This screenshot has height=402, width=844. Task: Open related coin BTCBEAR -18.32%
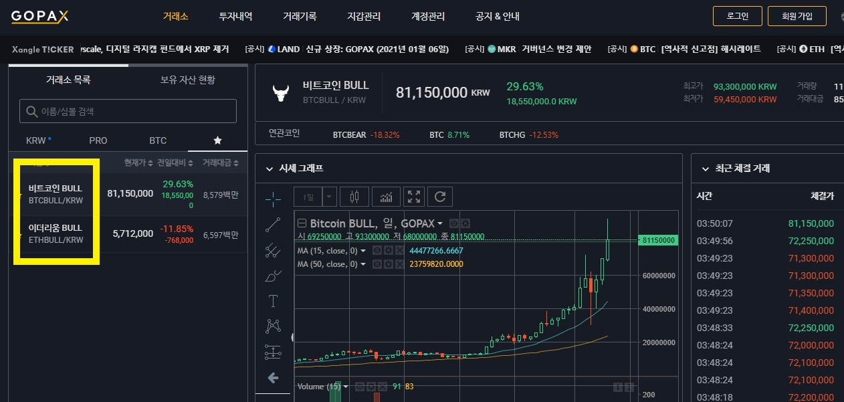366,134
